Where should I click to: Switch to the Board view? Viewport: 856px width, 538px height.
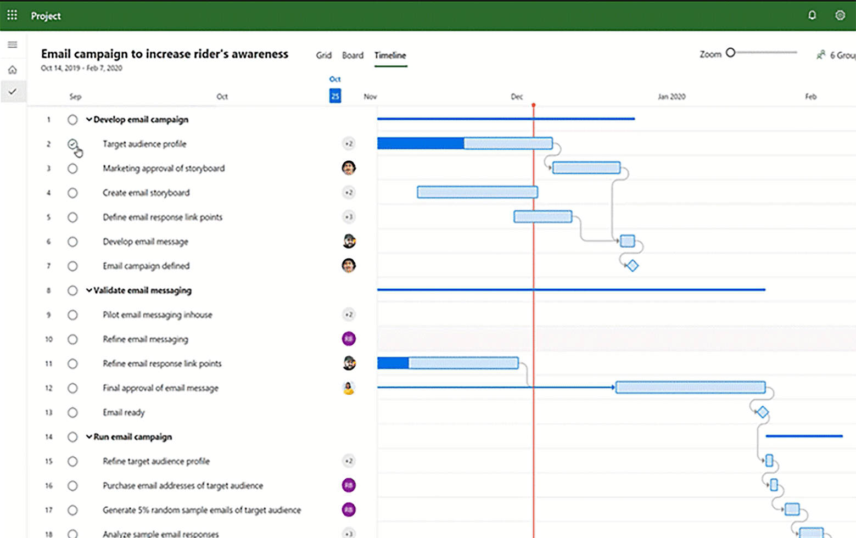(x=353, y=55)
